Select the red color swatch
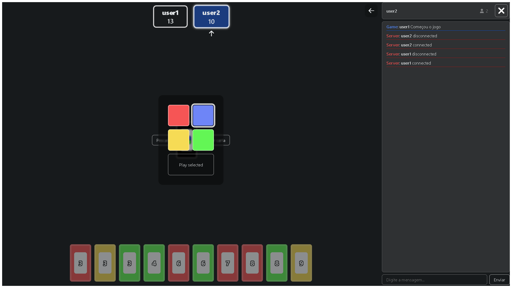 click(178, 115)
